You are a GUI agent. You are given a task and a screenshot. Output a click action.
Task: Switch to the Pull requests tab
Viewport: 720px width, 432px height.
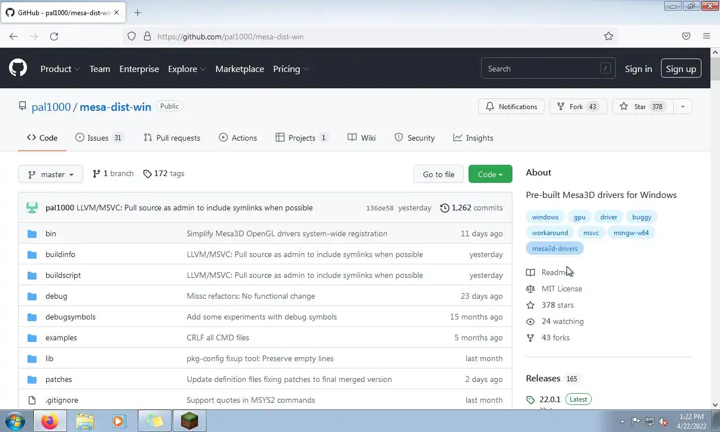pos(172,138)
